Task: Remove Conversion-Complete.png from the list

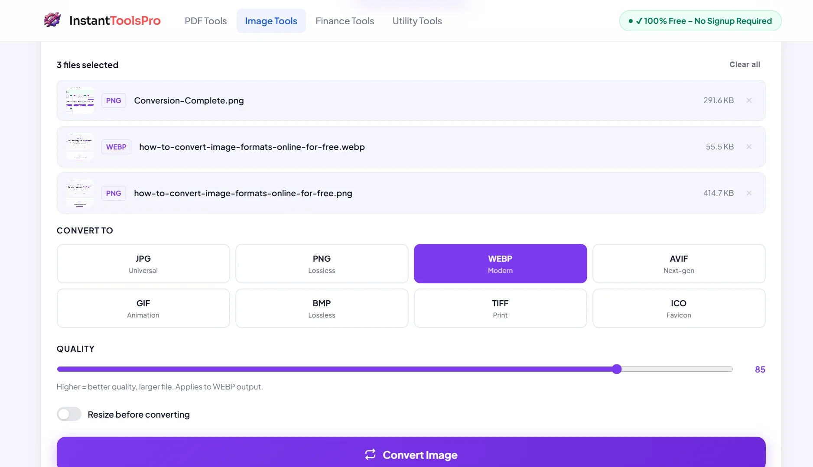Action: [x=749, y=101]
